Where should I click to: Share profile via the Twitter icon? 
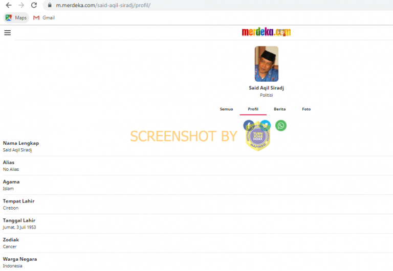point(265,125)
